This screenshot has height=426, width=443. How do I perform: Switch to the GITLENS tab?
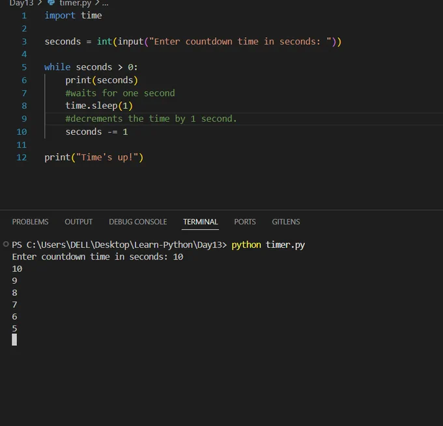coord(286,222)
